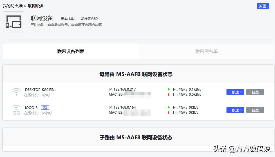Click the 联网设备 app icon
This screenshot has width=275, height=157.
coord(13,22)
